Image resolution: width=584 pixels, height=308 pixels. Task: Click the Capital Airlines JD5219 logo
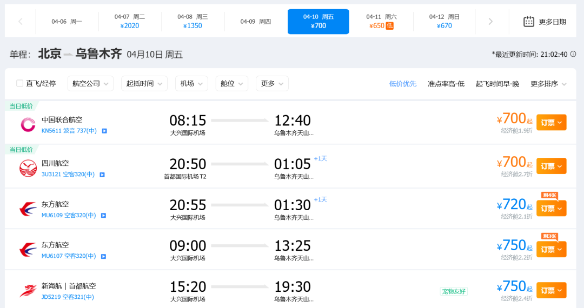[28, 291]
